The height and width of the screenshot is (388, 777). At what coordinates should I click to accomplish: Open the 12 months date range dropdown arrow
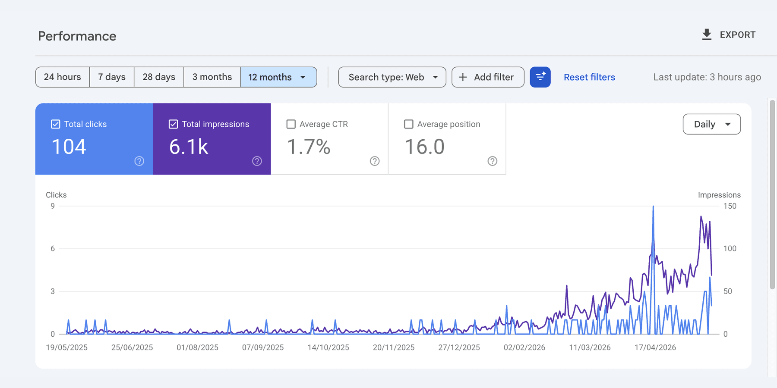pyautogui.click(x=303, y=77)
